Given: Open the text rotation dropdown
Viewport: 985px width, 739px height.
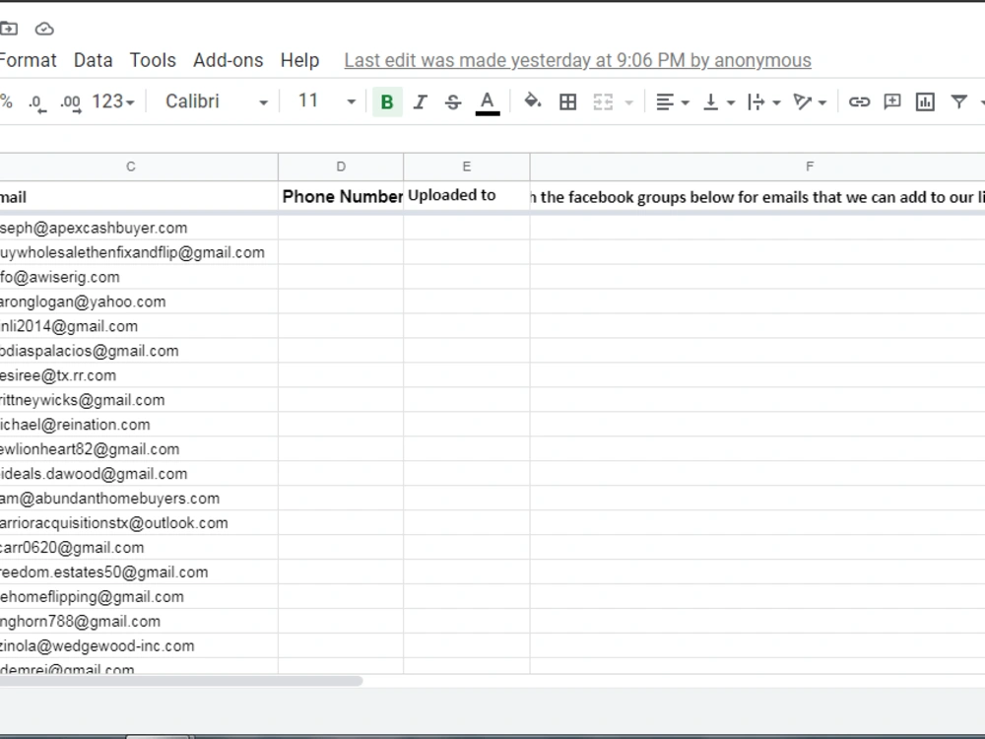Looking at the screenshot, I should pyautogui.click(x=810, y=101).
